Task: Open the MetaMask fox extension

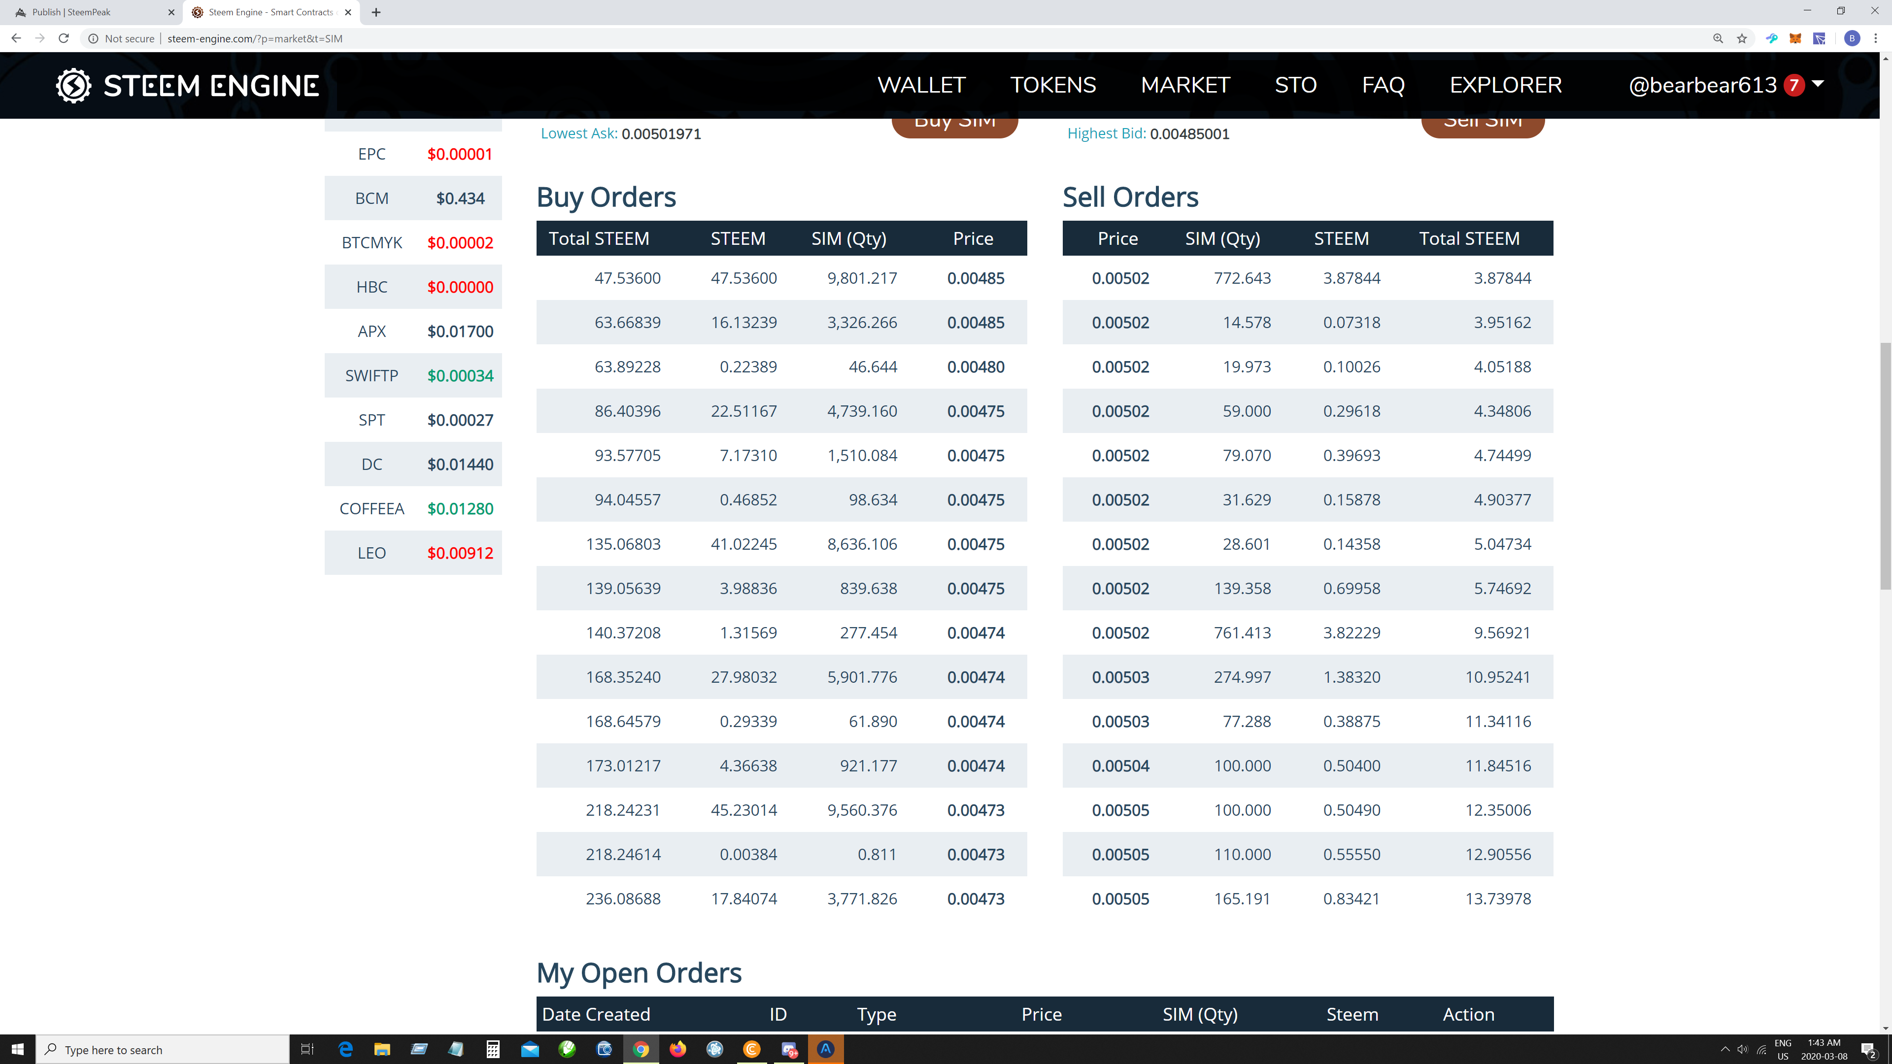Action: pyautogui.click(x=1795, y=38)
